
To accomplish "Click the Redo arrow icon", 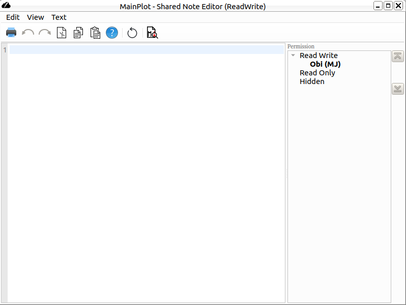I will [45, 33].
